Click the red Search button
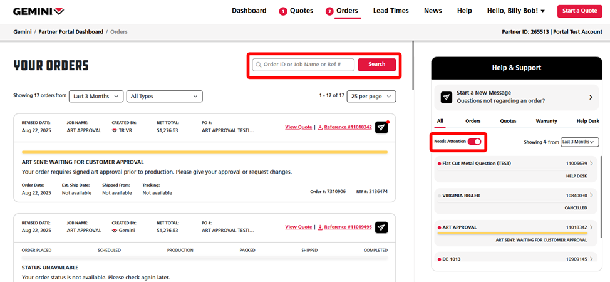The image size is (610, 282). (x=376, y=65)
